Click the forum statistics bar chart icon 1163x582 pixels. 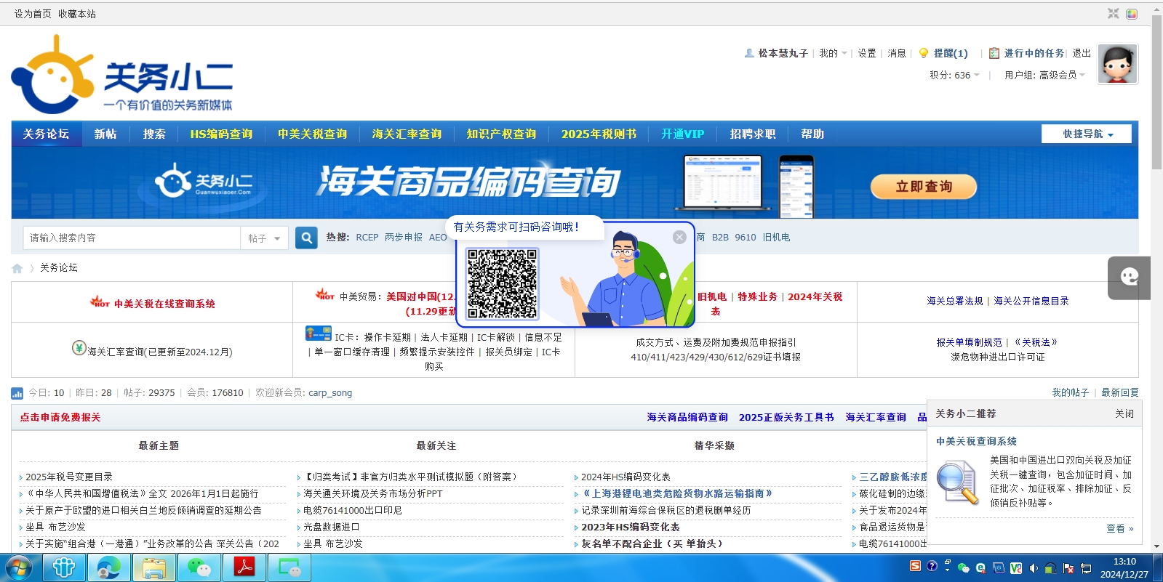(x=17, y=393)
